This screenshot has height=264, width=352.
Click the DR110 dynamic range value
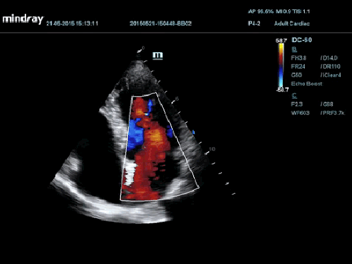(331, 67)
